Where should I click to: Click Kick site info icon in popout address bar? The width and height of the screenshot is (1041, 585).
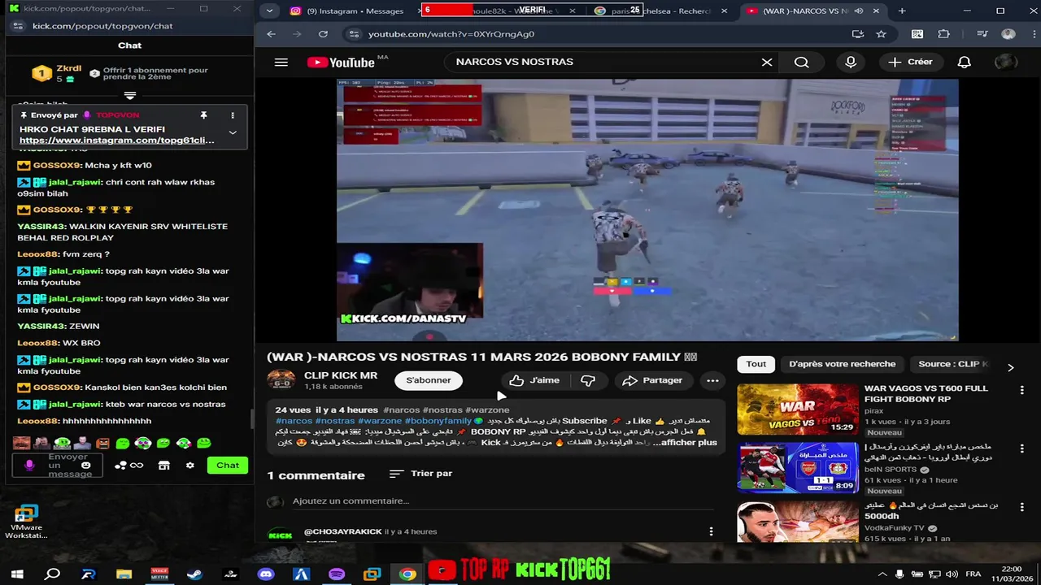[x=18, y=26]
